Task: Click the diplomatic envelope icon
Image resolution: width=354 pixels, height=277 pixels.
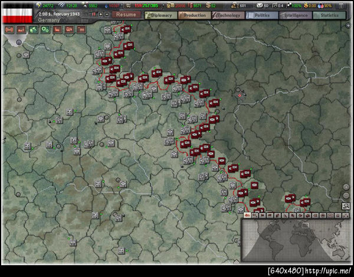Action: point(260,5)
